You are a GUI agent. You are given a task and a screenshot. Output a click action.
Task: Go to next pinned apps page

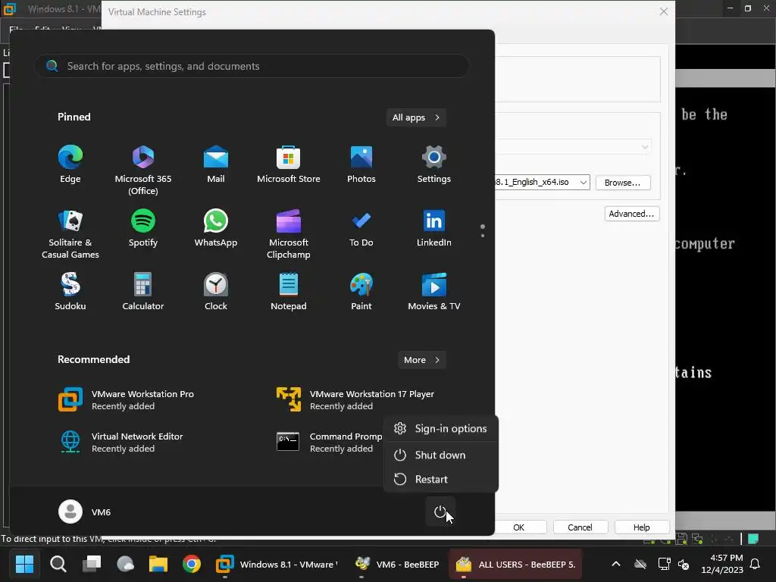coord(483,236)
